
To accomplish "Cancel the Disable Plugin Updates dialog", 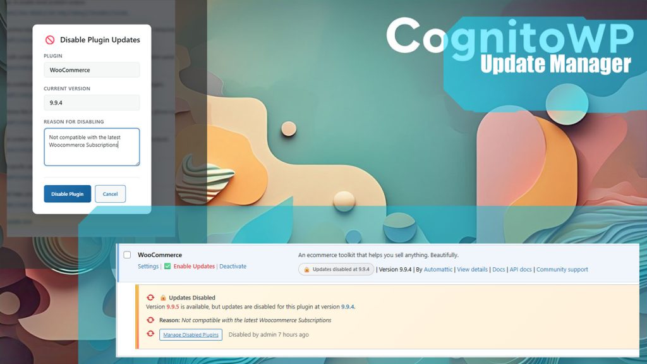I will tap(110, 194).
